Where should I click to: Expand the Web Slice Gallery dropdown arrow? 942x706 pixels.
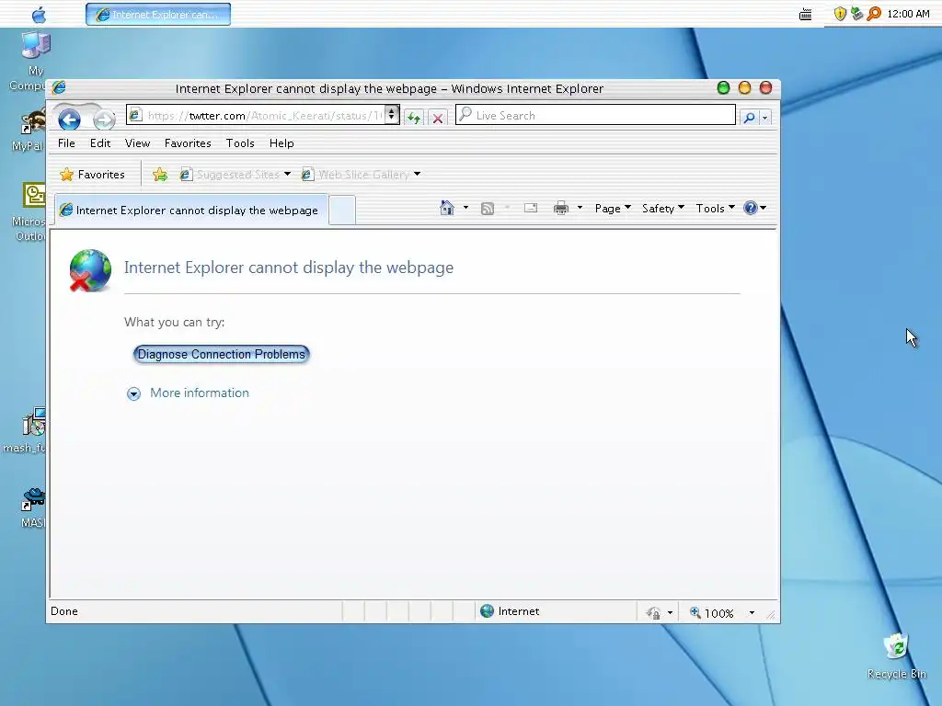[417, 174]
